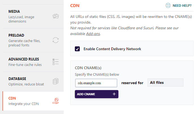Click the Advanced Rules checklist icon

click(56, 62)
